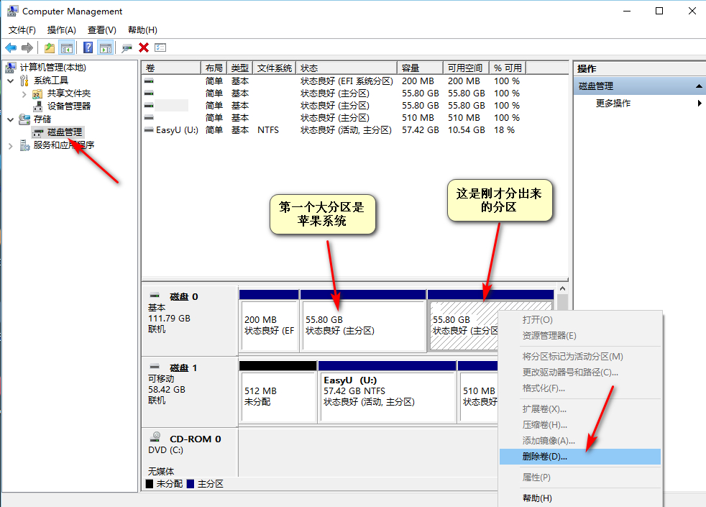
Task: Toggle the console tree visibility
Action: [x=66, y=47]
